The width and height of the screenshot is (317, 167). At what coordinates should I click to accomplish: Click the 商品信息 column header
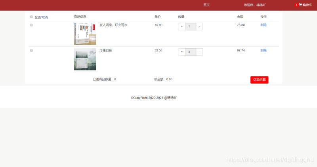(80, 17)
